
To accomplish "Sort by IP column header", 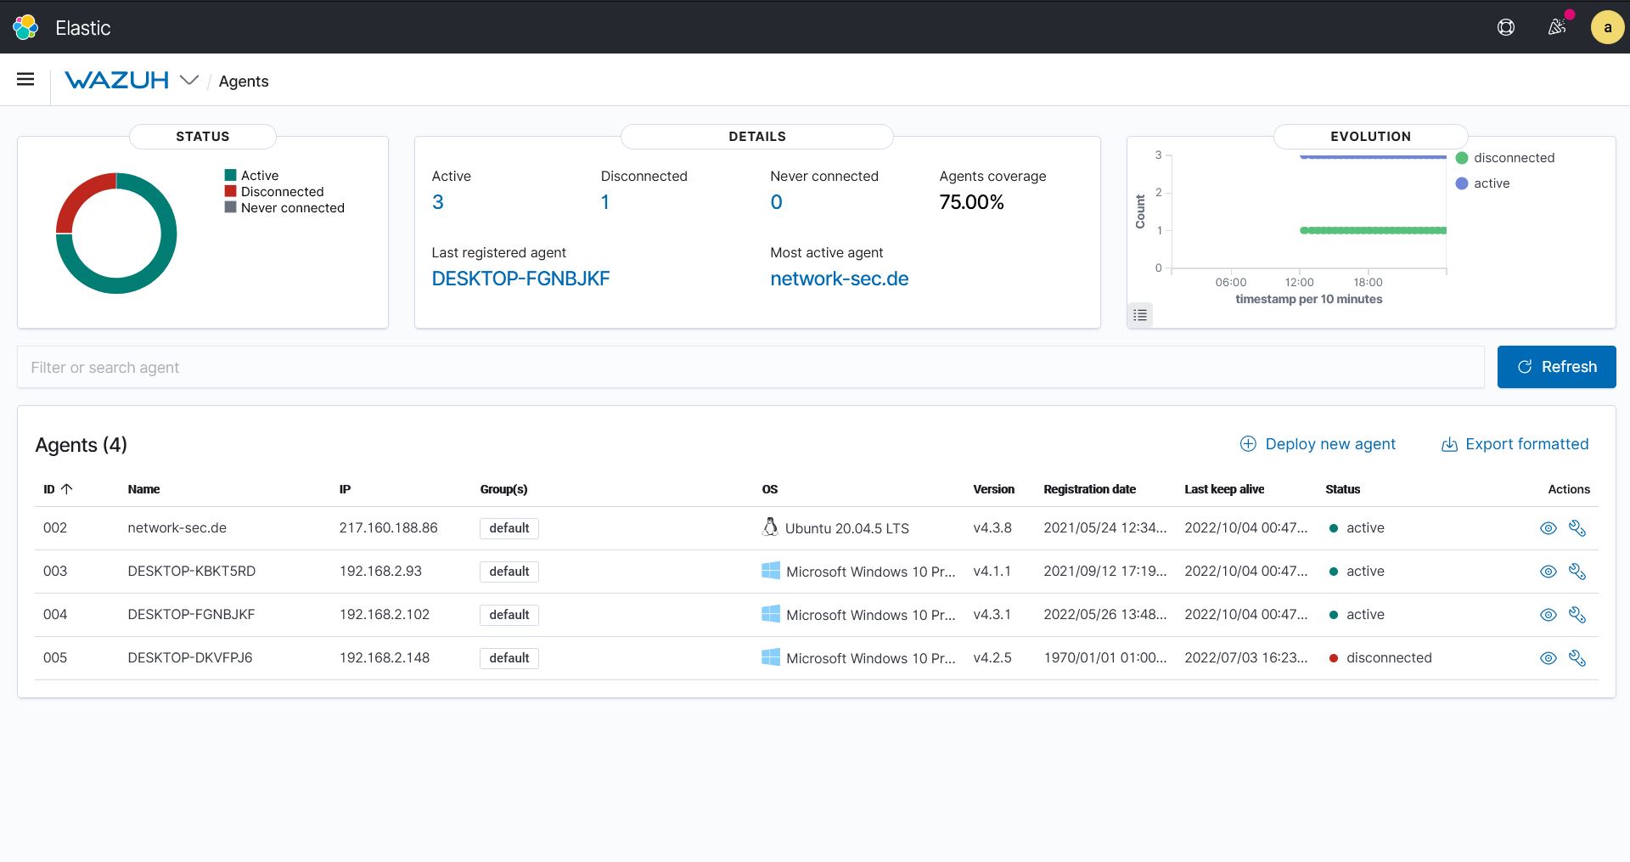I will click(345, 489).
